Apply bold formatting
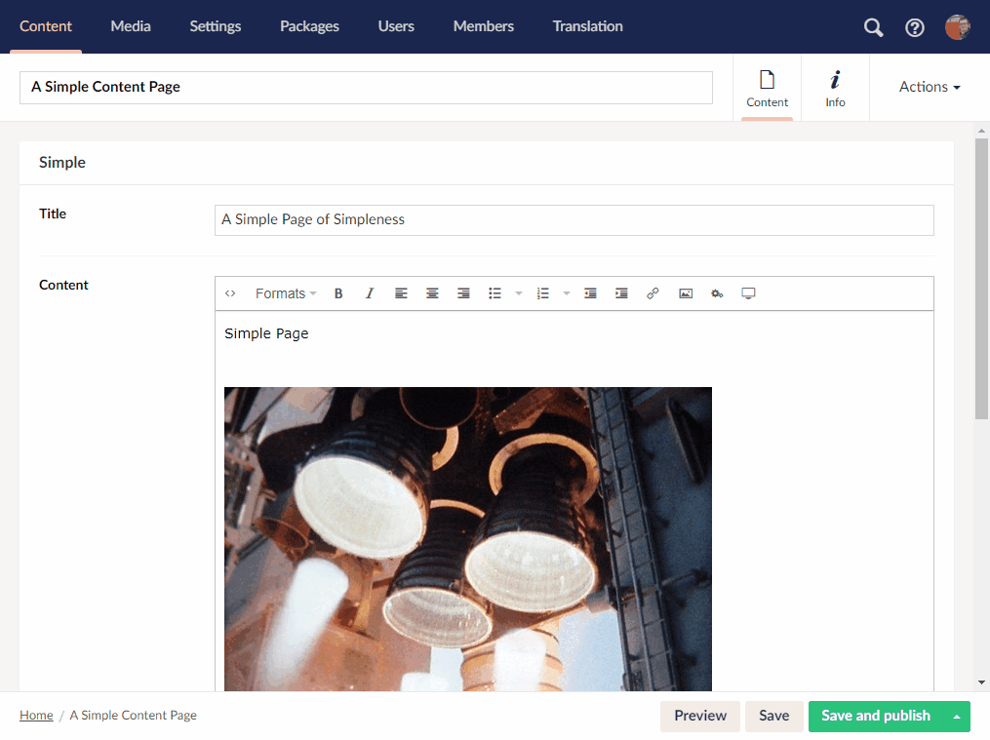Viewport: 990px width, 740px height. 338,293
